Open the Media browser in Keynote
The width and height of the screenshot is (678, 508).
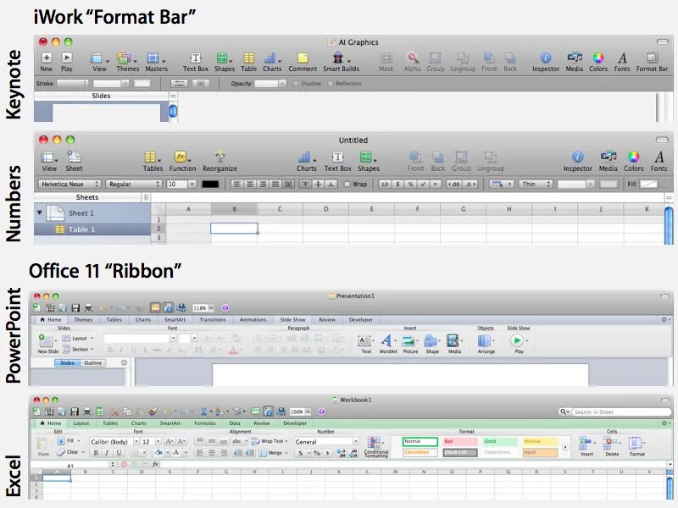pos(575,58)
